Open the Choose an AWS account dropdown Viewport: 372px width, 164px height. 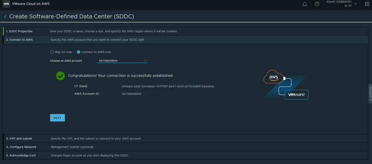click(122, 61)
